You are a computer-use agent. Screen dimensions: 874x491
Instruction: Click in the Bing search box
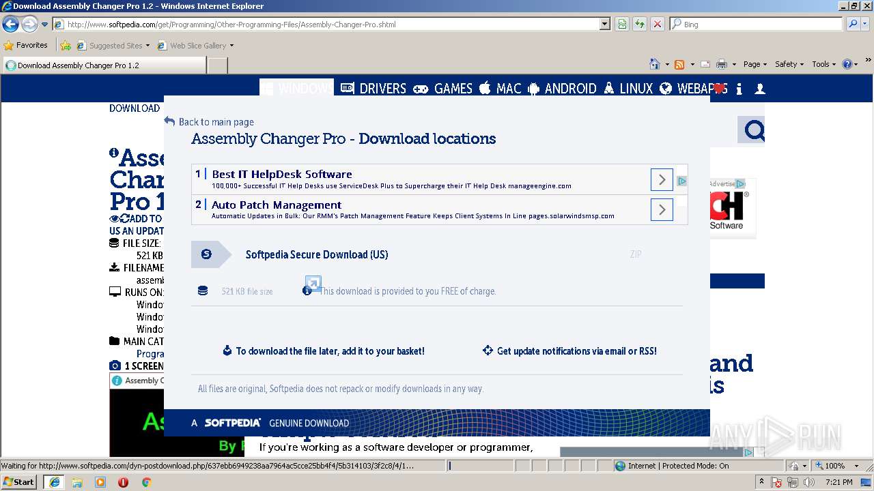(756, 25)
